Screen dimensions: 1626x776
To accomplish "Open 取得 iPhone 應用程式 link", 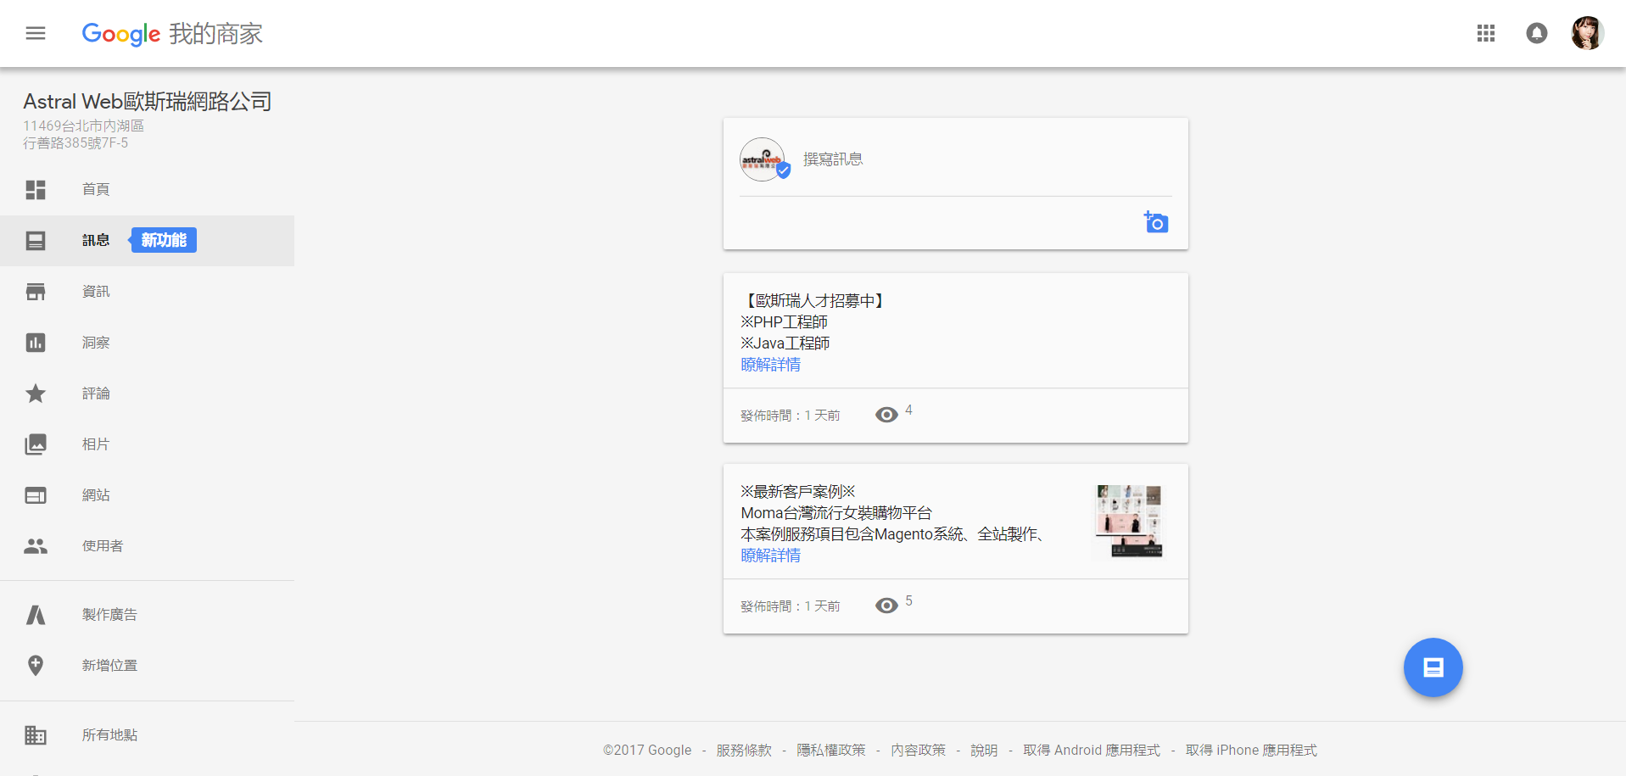I will pyautogui.click(x=1251, y=751).
